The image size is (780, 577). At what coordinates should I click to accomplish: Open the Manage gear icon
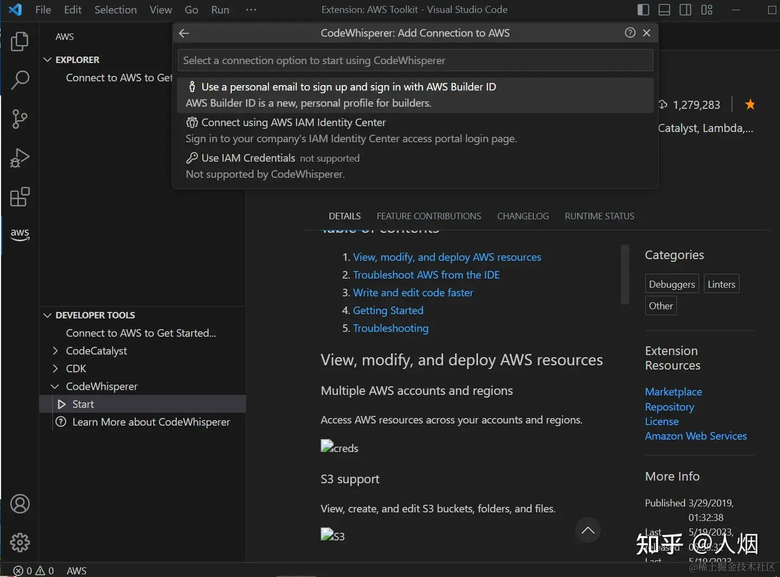19,542
